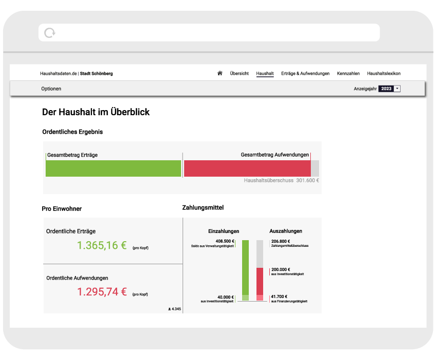Viewport: 436px width, 361px height.
Task: Click the 41.700 € Finanzierungstätigkeit value
Action: click(279, 296)
